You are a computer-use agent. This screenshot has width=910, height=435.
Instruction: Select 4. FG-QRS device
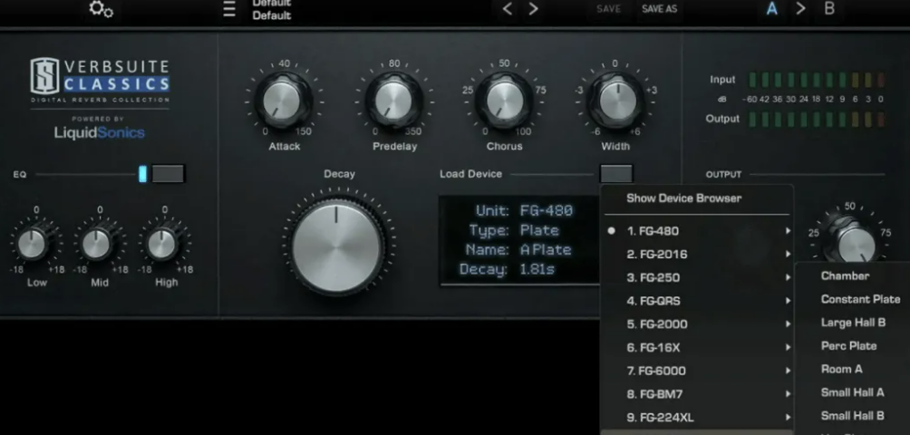click(696, 301)
